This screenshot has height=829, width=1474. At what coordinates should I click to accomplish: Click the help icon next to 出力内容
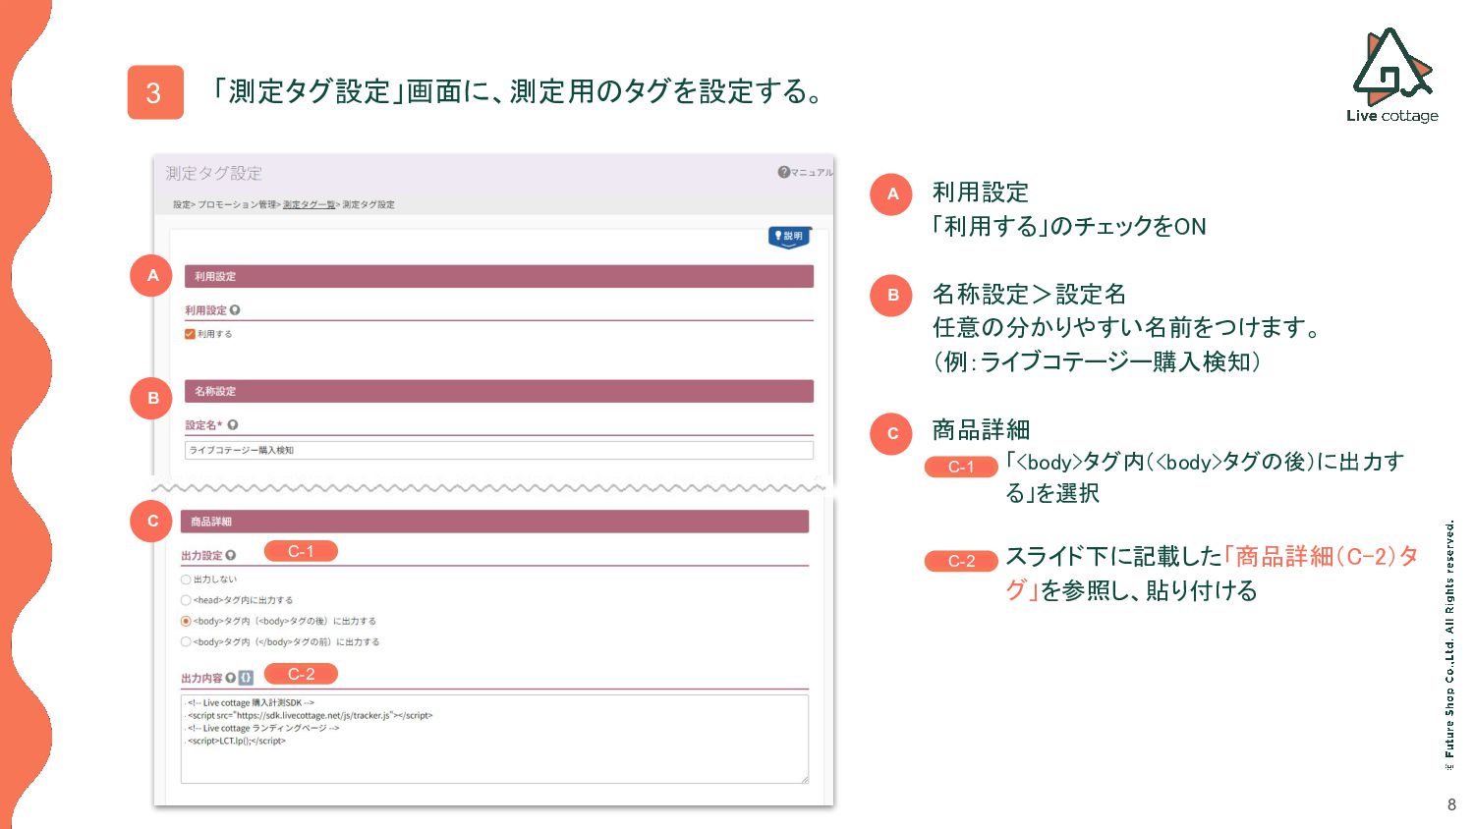[231, 678]
